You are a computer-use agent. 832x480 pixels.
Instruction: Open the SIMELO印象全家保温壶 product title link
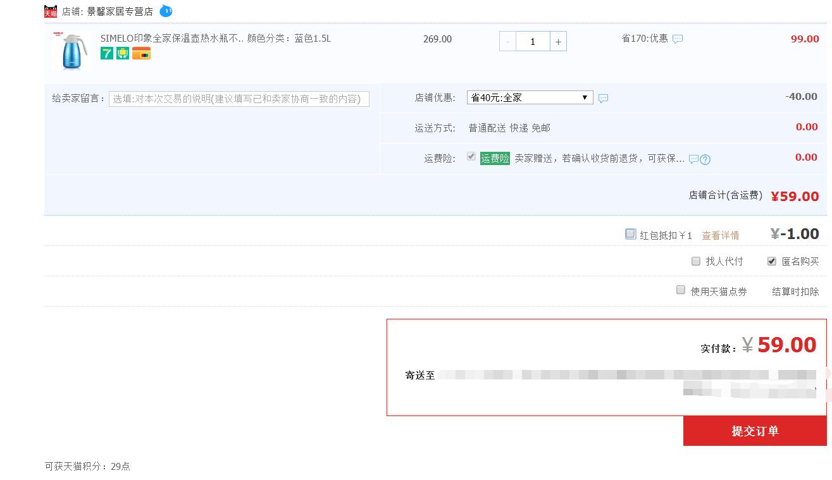[x=171, y=39]
